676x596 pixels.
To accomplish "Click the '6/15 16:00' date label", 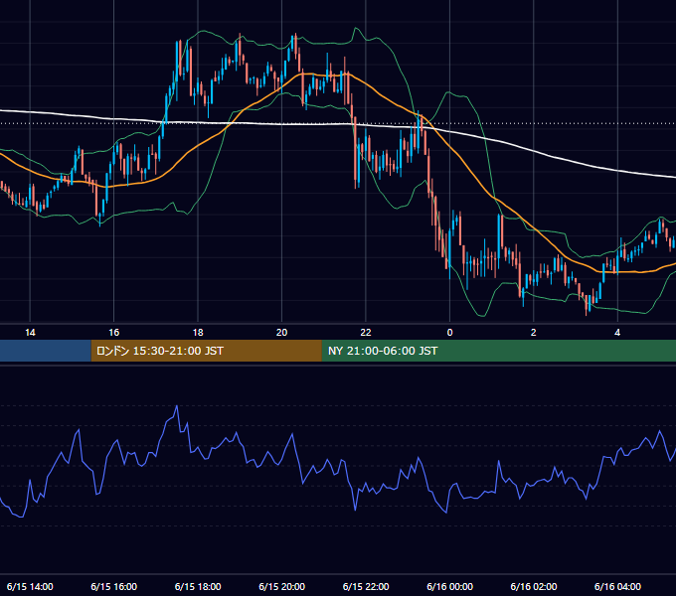I will click(113, 586).
